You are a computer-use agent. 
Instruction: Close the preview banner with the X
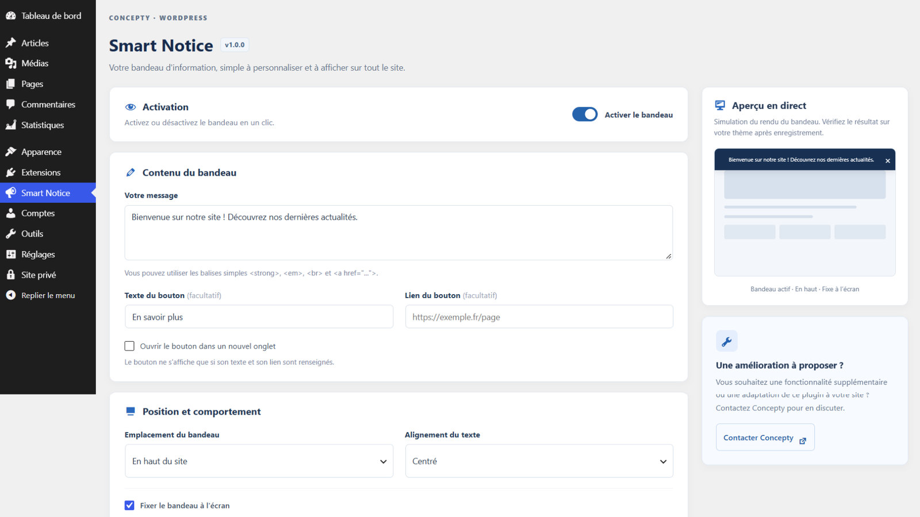(x=888, y=161)
